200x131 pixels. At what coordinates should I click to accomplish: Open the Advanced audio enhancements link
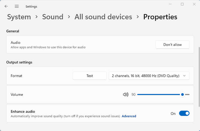click(129, 116)
